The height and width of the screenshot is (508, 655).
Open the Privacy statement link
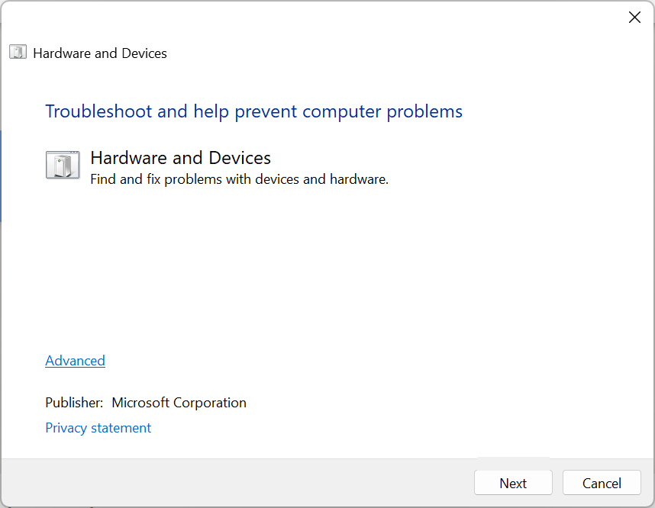[98, 428]
